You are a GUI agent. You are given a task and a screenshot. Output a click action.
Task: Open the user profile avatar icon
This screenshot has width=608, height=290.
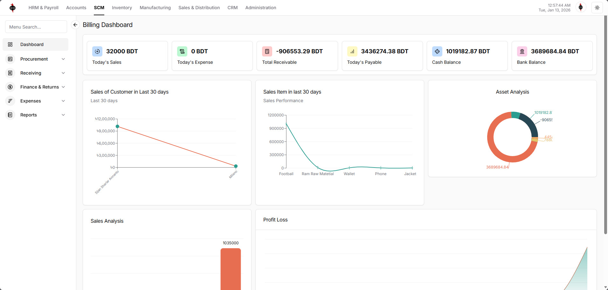[x=581, y=7]
